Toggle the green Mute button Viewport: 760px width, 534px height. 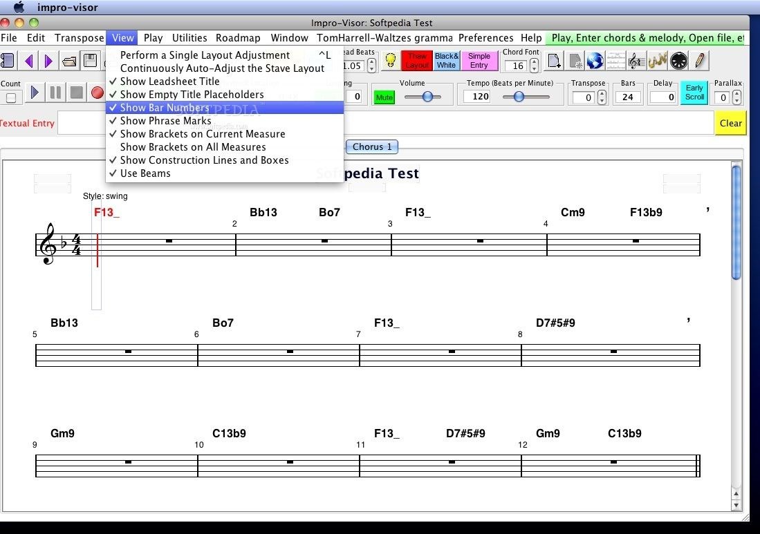pyautogui.click(x=384, y=97)
